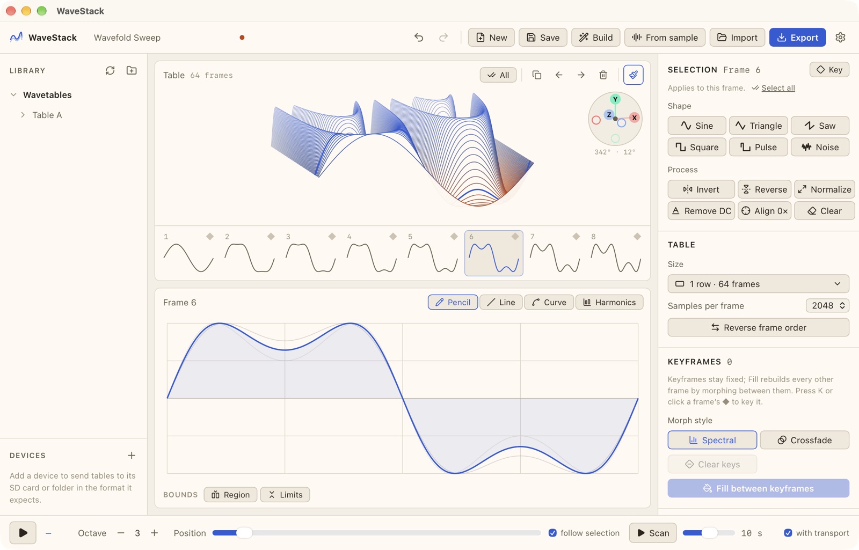
Task: Move the frame right with the arrow
Action: (x=581, y=75)
